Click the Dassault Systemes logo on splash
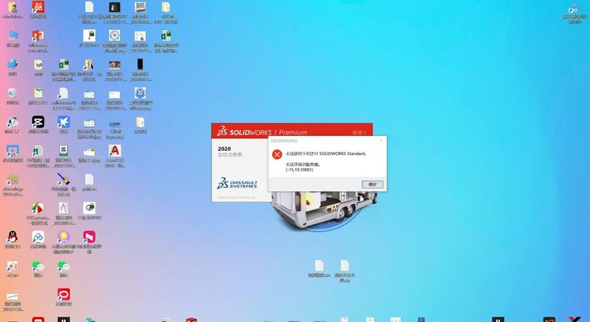 point(237,183)
